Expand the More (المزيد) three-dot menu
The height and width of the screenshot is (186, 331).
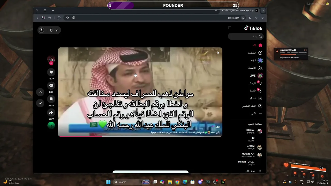[256, 113]
